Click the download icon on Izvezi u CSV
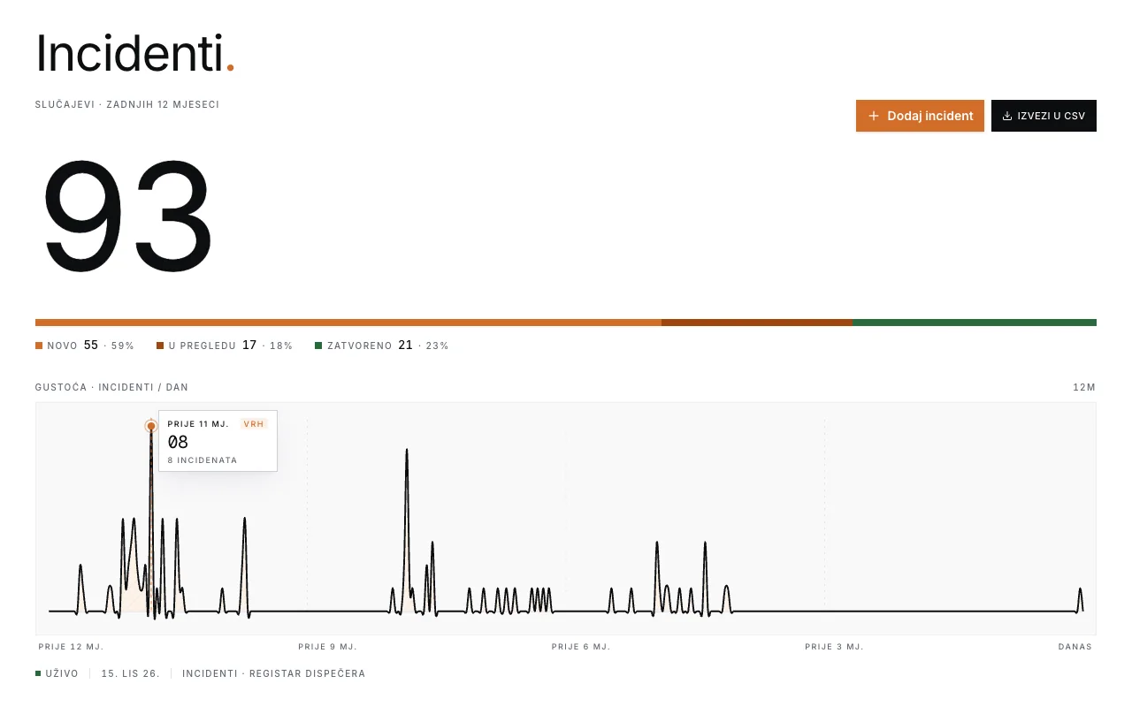 (1007, 116)
